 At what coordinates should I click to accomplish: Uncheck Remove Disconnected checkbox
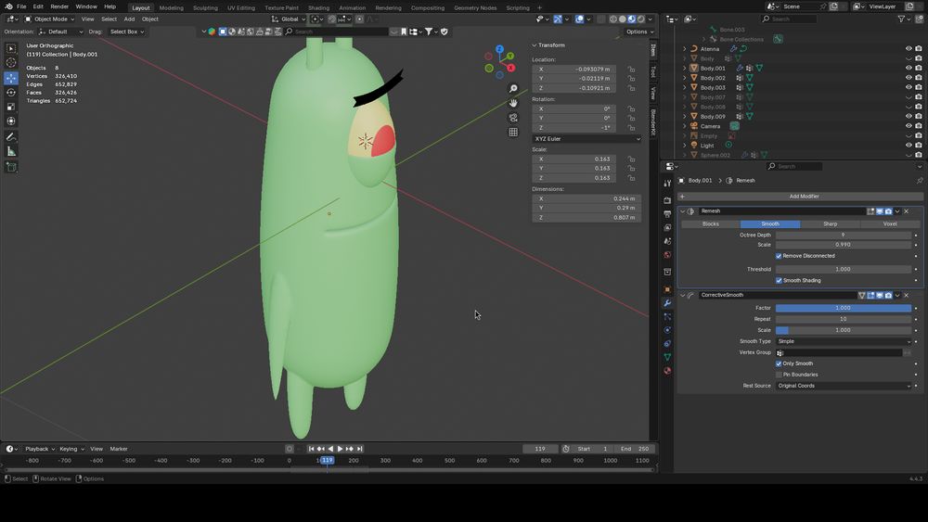point(779,256)
